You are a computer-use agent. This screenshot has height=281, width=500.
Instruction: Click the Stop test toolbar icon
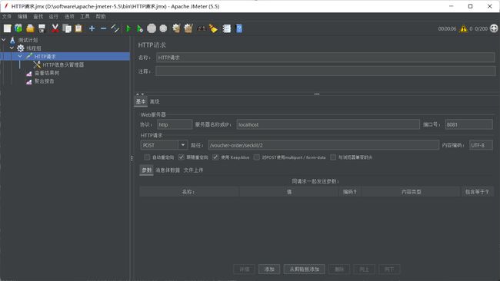[x=152, y=28]
